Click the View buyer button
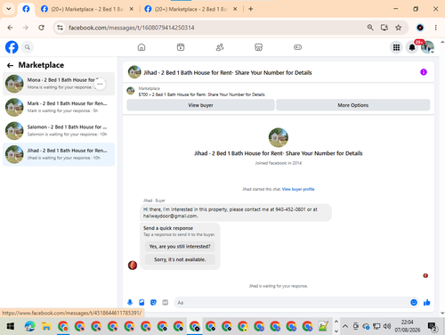 pyautogui.click(x=200, y=105)
